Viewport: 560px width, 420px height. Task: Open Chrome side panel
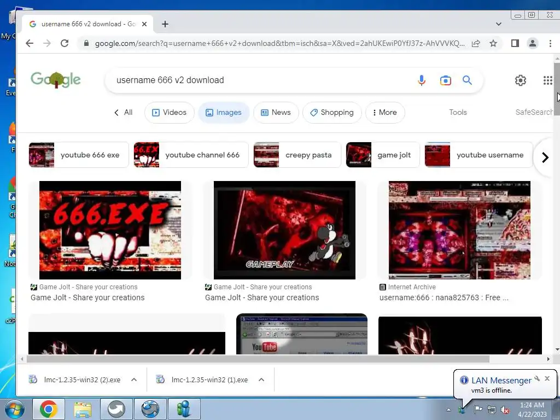515,44
